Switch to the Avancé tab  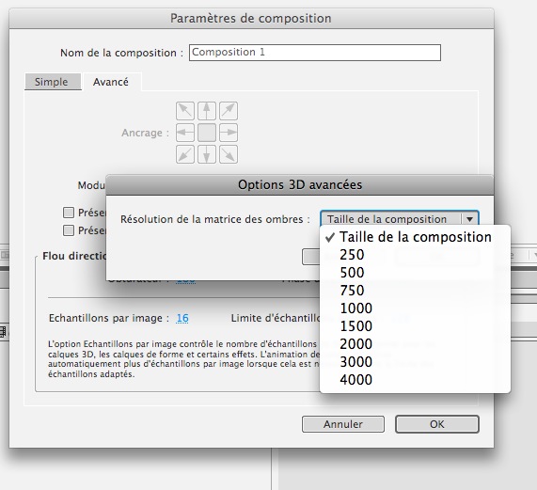click(111, 82)
